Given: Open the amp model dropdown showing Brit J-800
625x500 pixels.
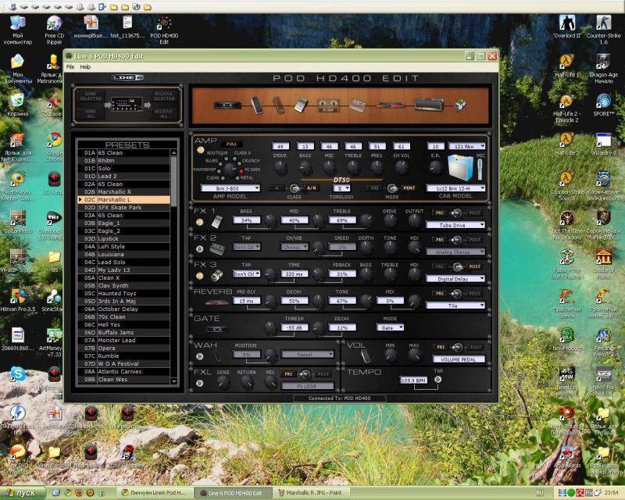Looking at the screenshot, I should point(230,188).
